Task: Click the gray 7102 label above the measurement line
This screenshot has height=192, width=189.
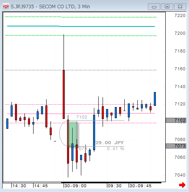Action: point(82,117)
